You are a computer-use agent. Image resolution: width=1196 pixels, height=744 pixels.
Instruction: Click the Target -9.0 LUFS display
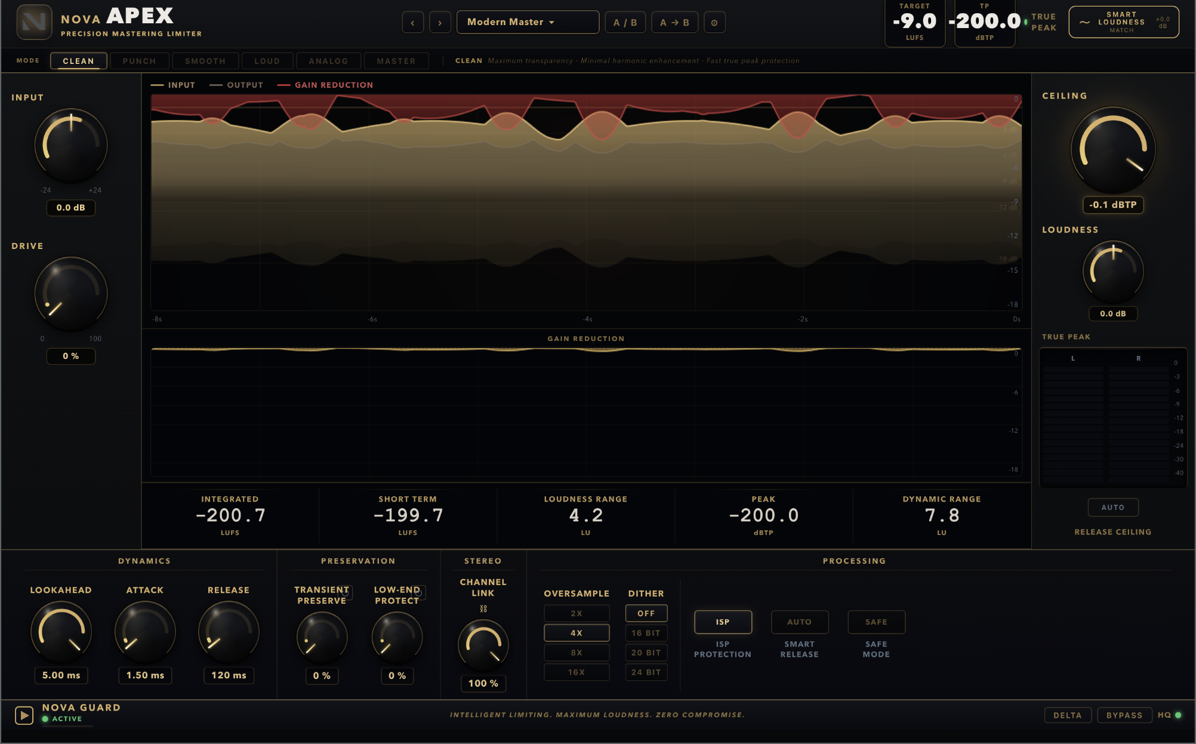(915, 23)
